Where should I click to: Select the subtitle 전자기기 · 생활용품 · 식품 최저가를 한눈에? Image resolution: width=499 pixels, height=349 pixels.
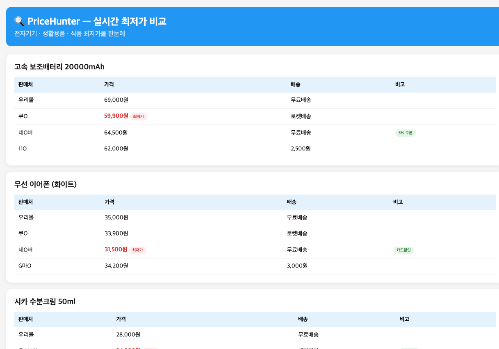coord(70,34)
